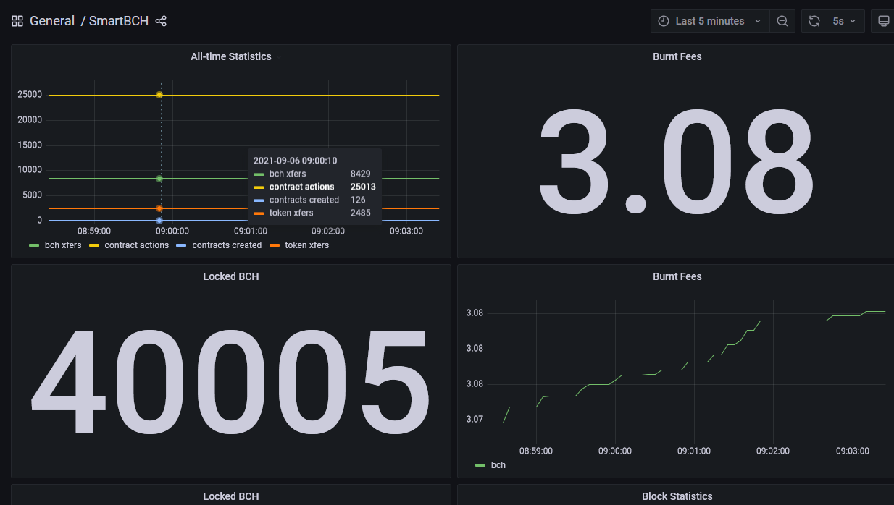Open the dashboards grid icon
Viewport: 894px width, 505px height.
coord(17,21)
